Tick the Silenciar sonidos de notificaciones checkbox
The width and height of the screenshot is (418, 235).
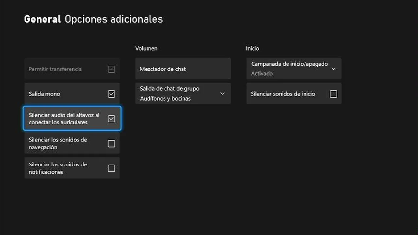tap(112, 168)
